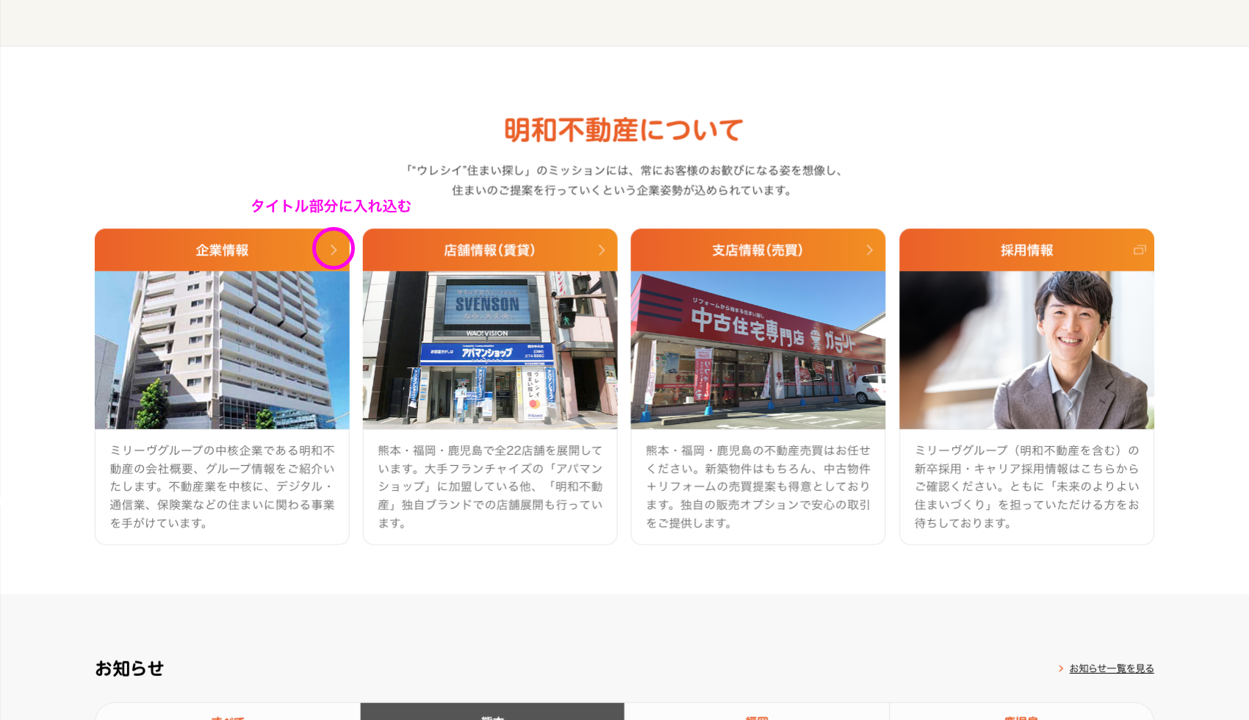
Task: Click the description starting ミリーヴグループ(明和不動産を含む)
Action: 1026,486
